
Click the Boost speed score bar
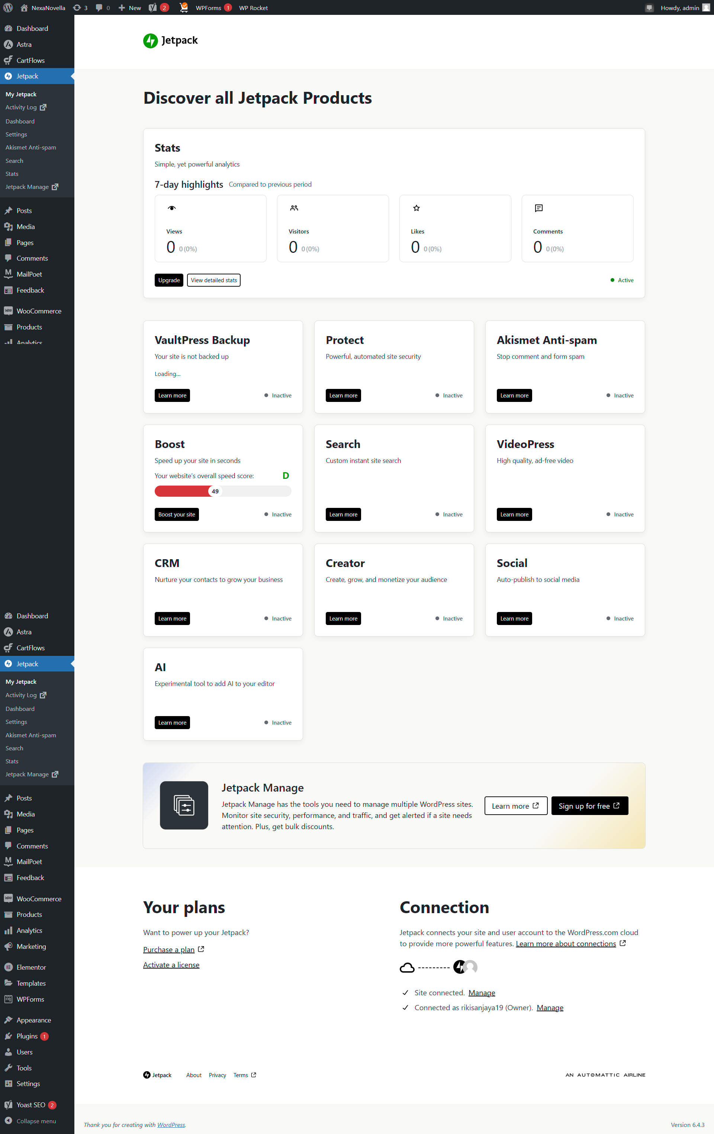coord(223,491)
